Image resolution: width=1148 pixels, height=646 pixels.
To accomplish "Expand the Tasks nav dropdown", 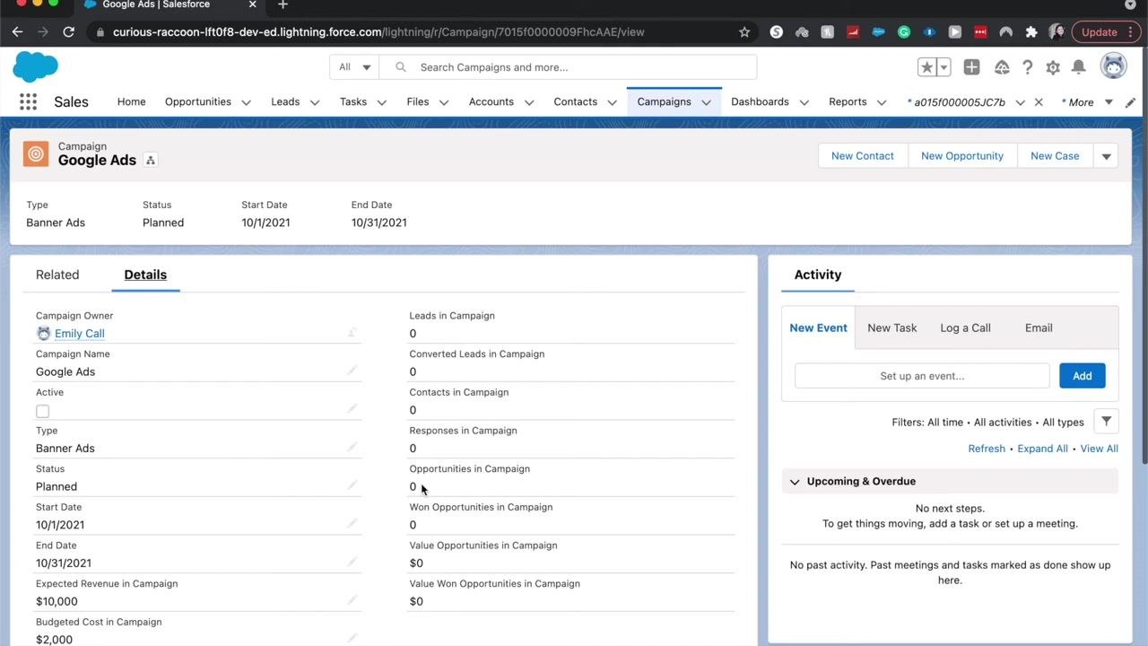I will tap(381, 102).
